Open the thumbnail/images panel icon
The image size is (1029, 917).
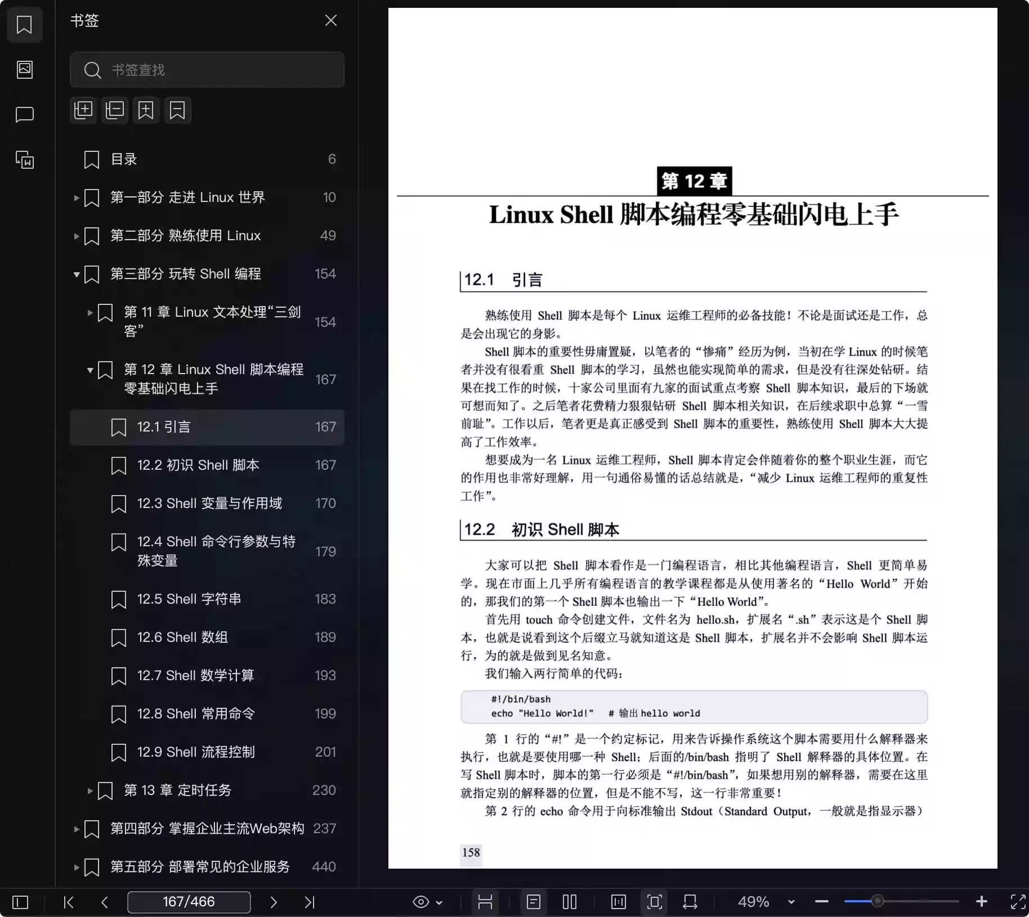[25, 70]
